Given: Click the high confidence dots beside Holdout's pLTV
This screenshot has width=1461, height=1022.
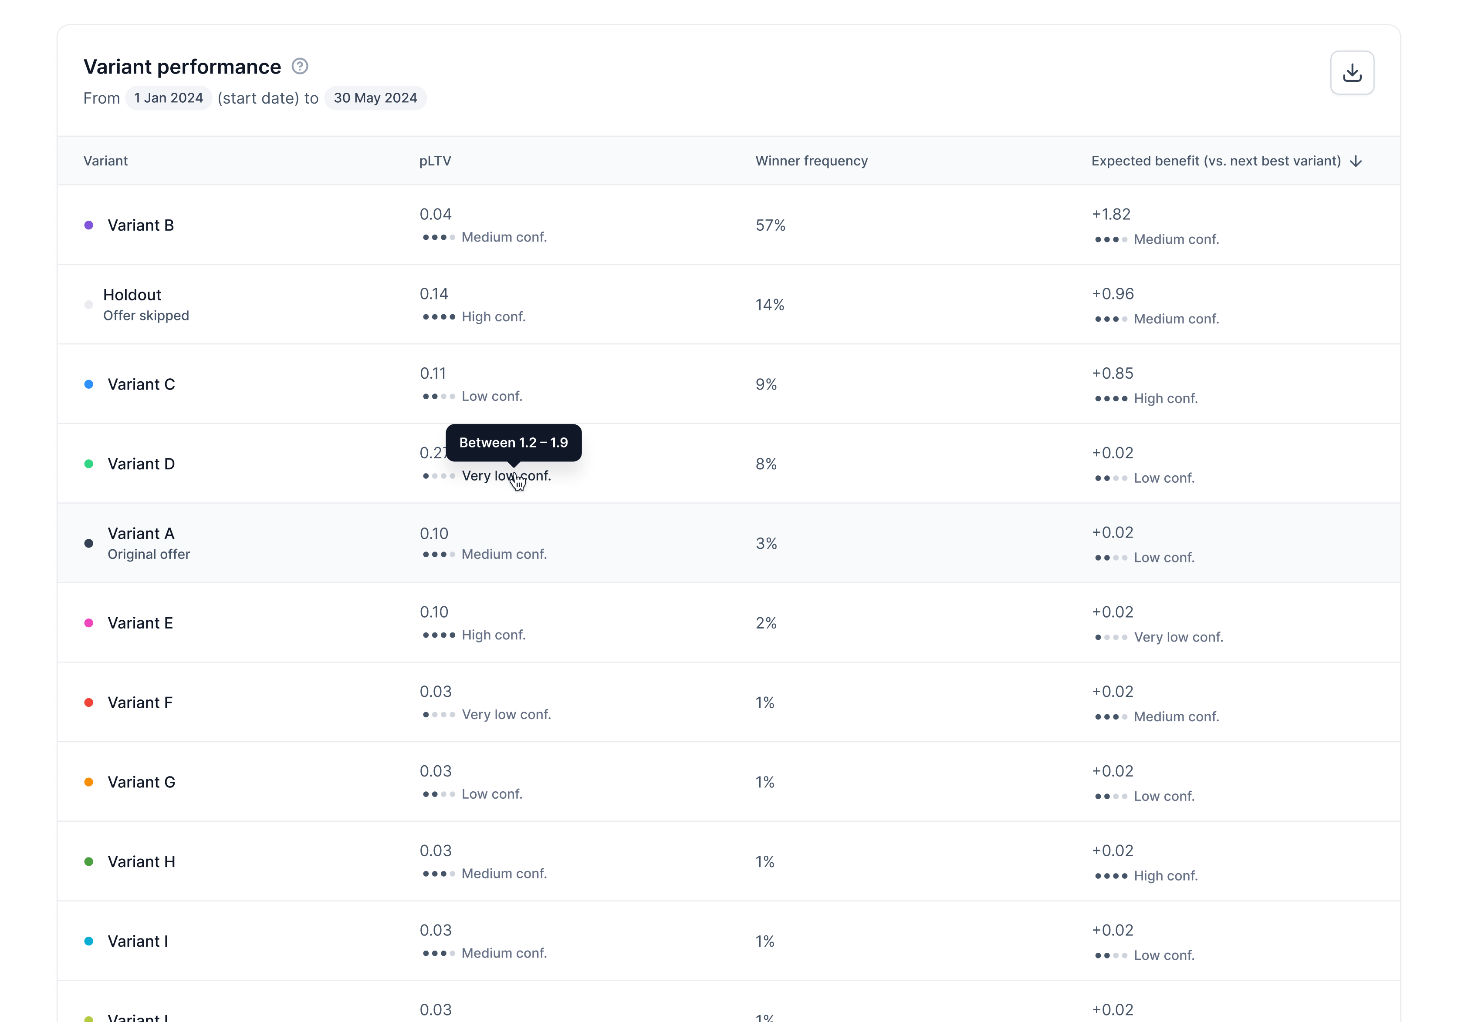Looking at the screenshot, I should [x=438, y=316].
